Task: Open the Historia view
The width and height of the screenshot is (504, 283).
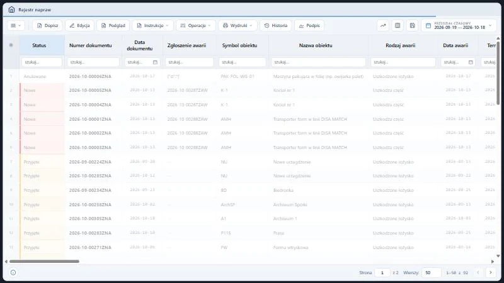Action: click(276, 25)
